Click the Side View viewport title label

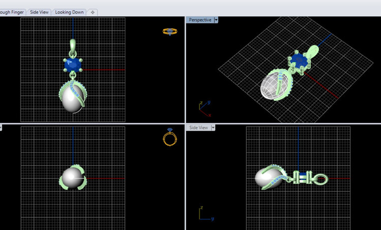click(199, 128)
